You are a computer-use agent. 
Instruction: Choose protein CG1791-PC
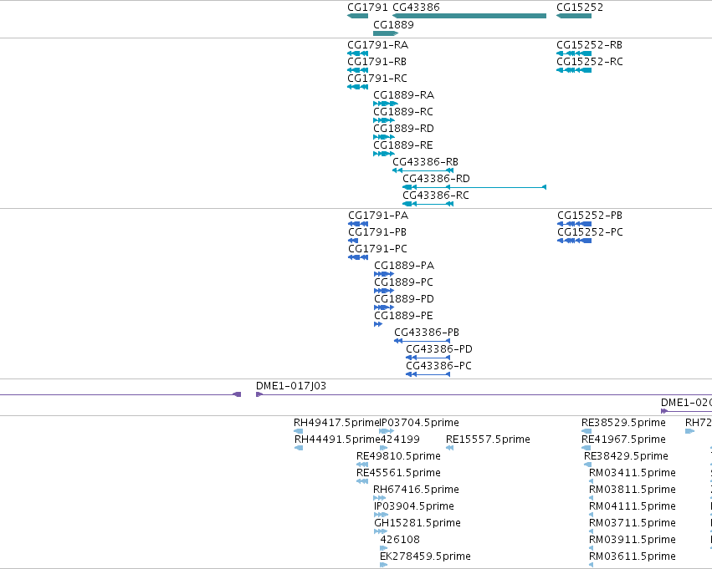point(378,249)
